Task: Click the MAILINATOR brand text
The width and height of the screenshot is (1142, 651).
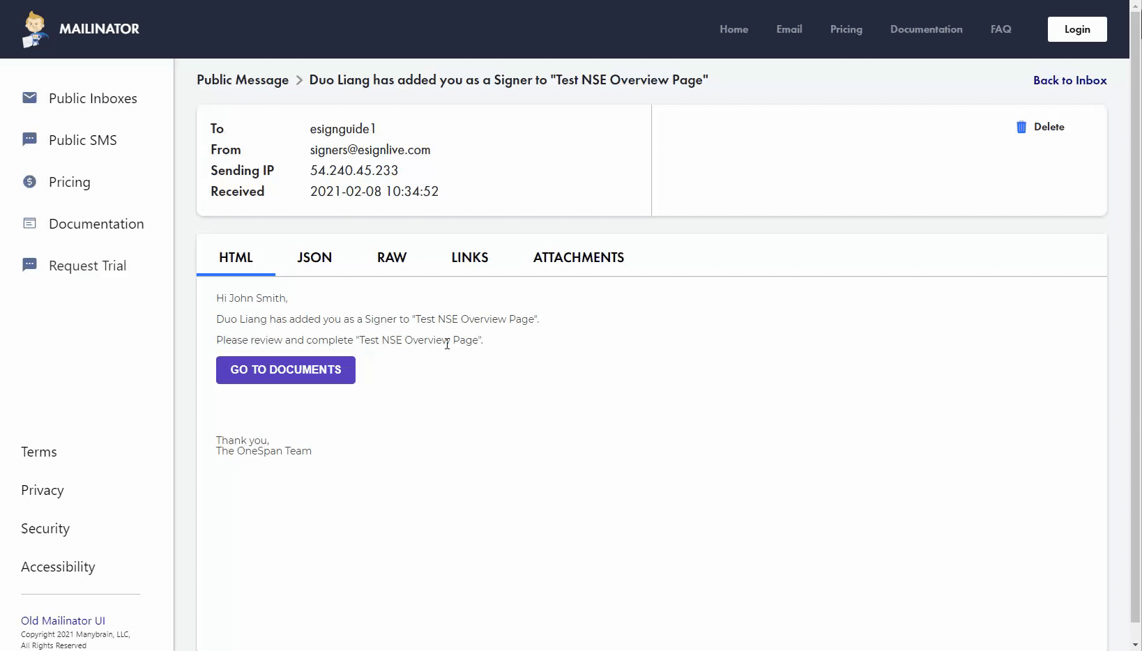Action: (99, 29)
